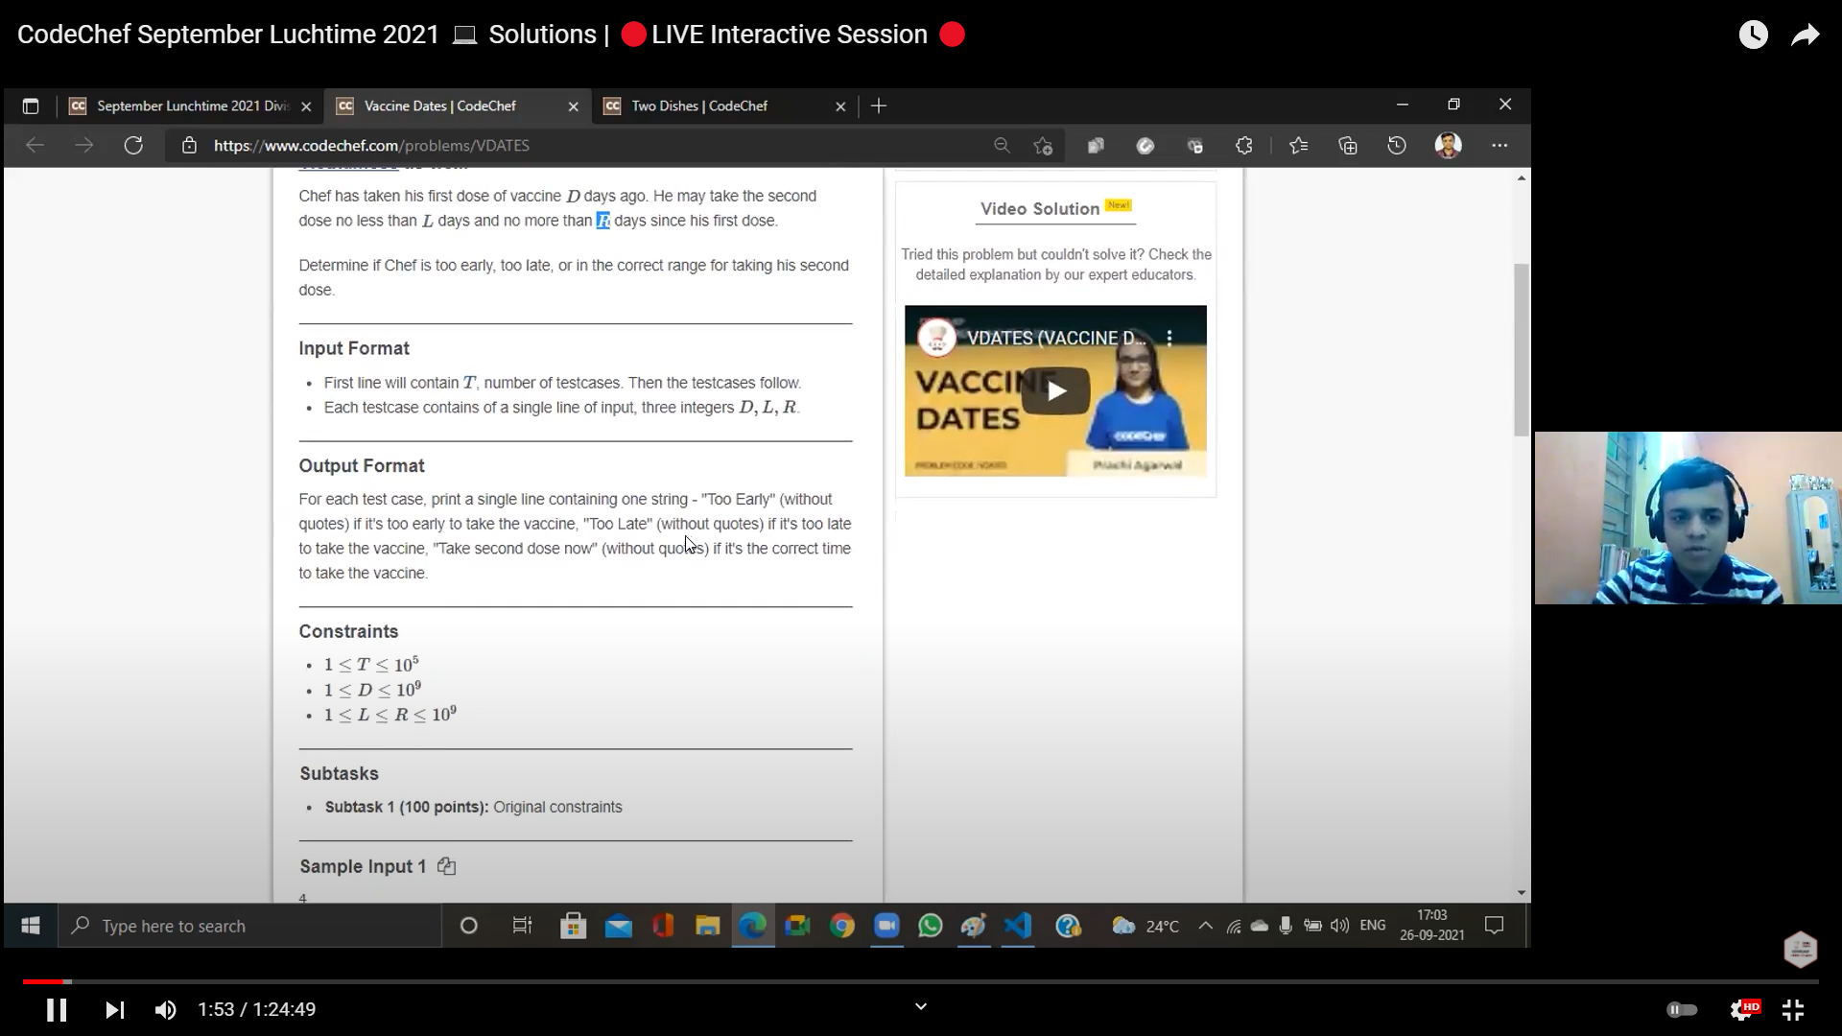The image size is (1842, 1036).
Task: Launch Office from the taskbar
Action: [x=663, y=926]
